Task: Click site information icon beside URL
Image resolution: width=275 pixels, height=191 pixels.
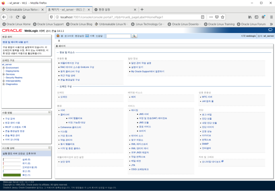Action: (57, 17)
